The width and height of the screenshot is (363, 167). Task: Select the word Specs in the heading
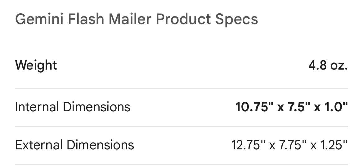(239, 19)
